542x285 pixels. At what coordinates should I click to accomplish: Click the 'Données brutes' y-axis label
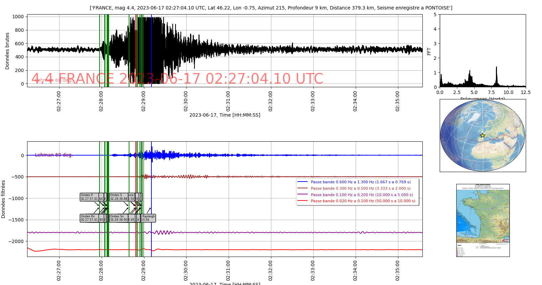click(7, 51)
